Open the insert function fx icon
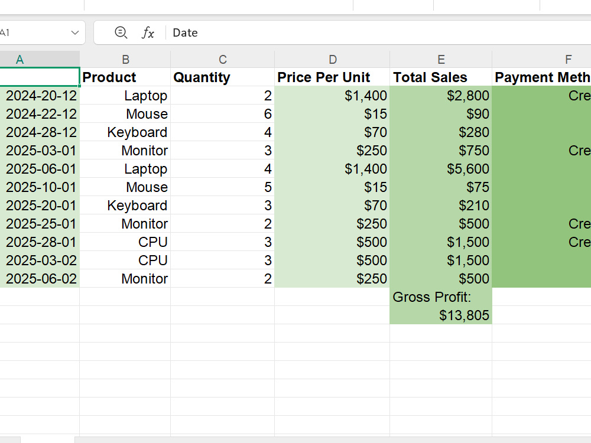Viewport: 591px width, 443px height. tap(148, 32)
